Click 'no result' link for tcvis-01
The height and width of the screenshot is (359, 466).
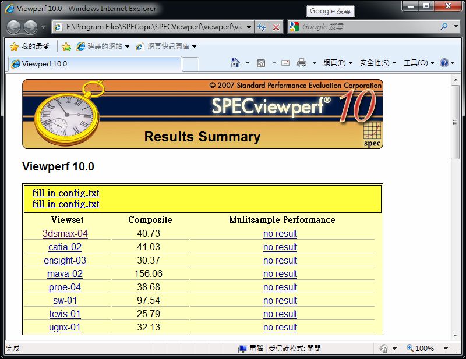pos(280,314)
